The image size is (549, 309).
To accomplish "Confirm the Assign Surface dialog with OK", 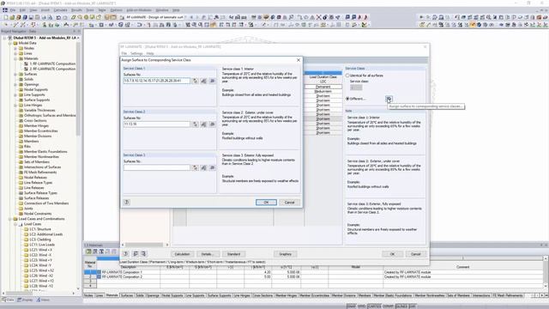I will pyautogui.click(x=266, y=203).
